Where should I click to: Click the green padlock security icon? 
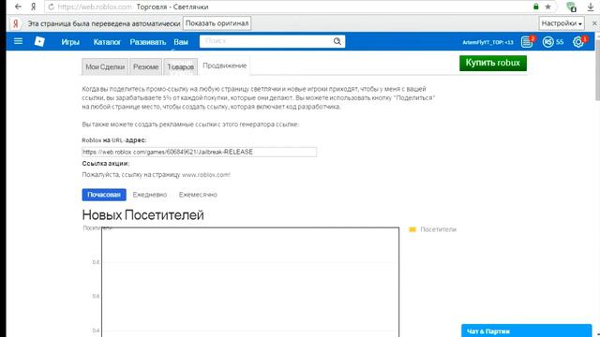536,7
